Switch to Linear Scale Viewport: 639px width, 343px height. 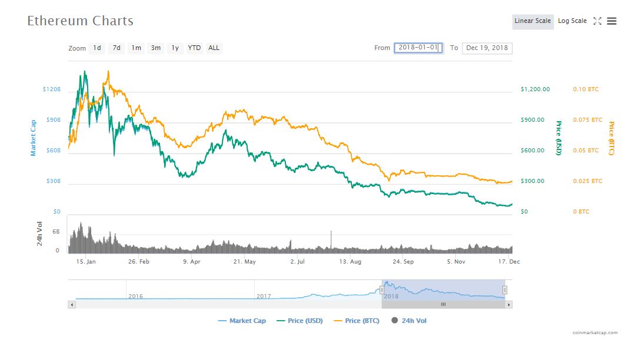coord(532,21)
